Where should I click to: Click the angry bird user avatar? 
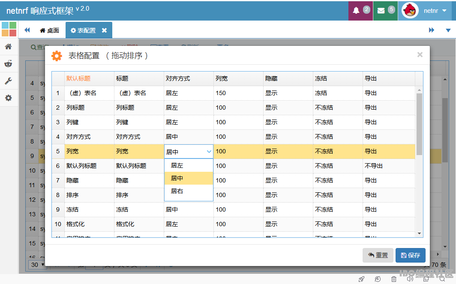(410, 10)
